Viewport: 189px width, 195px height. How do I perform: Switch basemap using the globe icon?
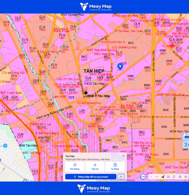coord(180,177)
